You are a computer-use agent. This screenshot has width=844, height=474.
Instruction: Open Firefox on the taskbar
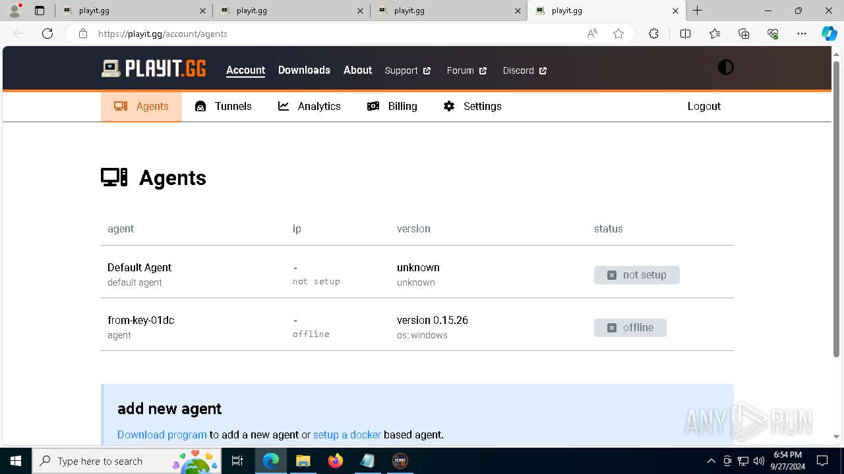pyautogui.click(x=335, y=461)
